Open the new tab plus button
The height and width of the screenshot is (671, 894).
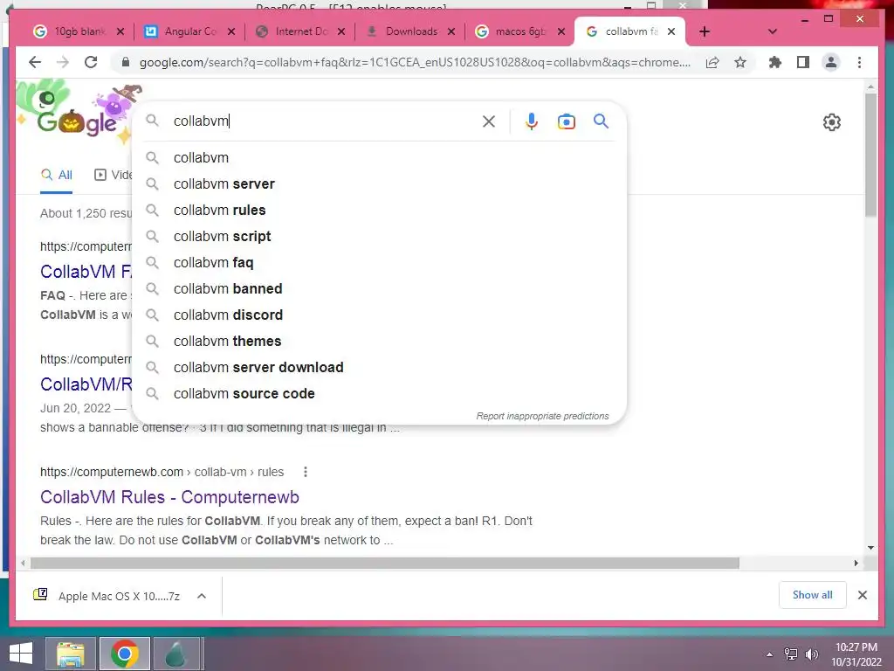point(705,31)
